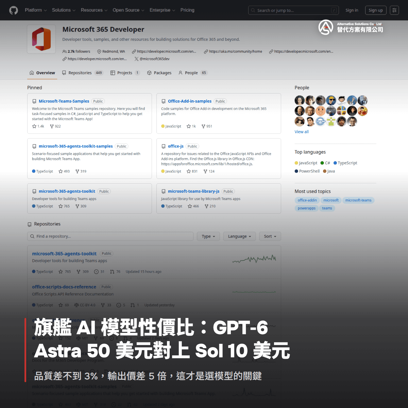The image size is (408, 408).
Task: Open the GitHub logo home icon
Action: 14,10
